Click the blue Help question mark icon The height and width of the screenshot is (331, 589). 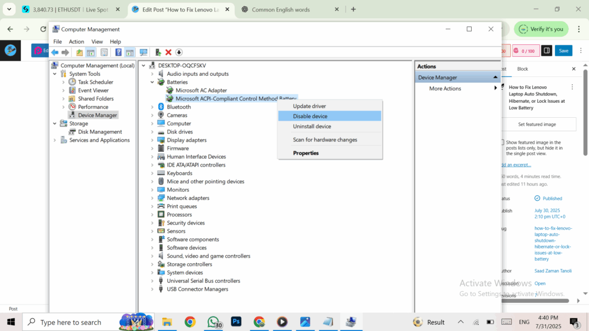[x=118, y=52]
